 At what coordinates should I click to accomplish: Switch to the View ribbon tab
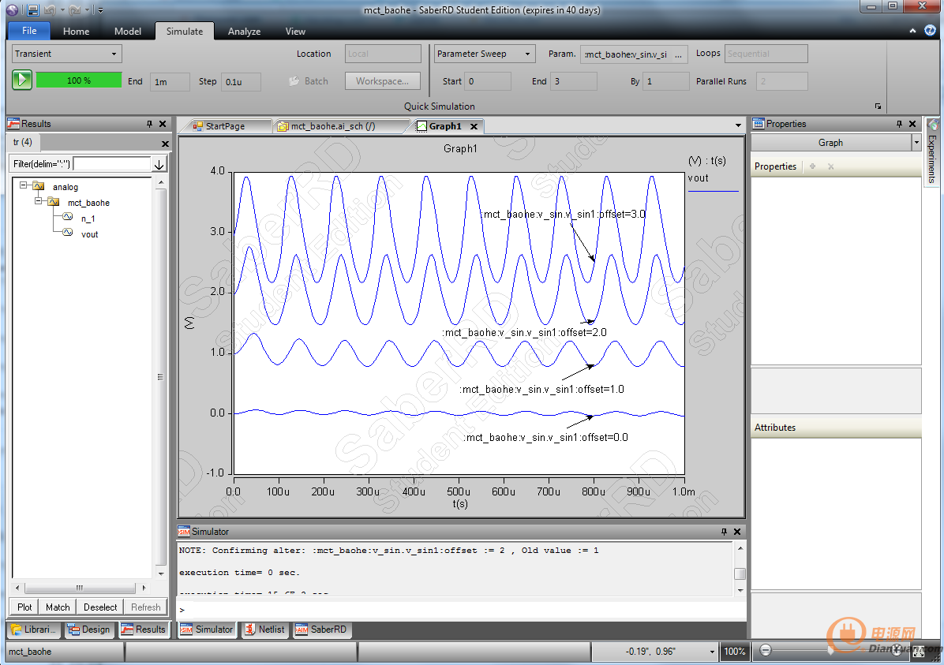coord(295,32)
